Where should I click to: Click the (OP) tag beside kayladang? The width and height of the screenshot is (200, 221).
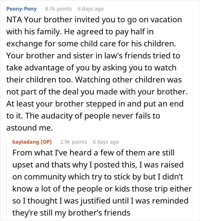pyautogui.click(x=46, y=142)
